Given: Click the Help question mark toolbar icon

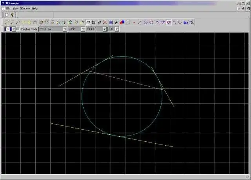Looking at the screenshot, I should click(12, 15).
